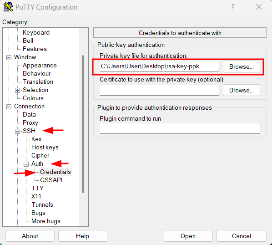Screen dimensions: 272x245
Task: Expand the Selection tree node
Action: (17, 90)
